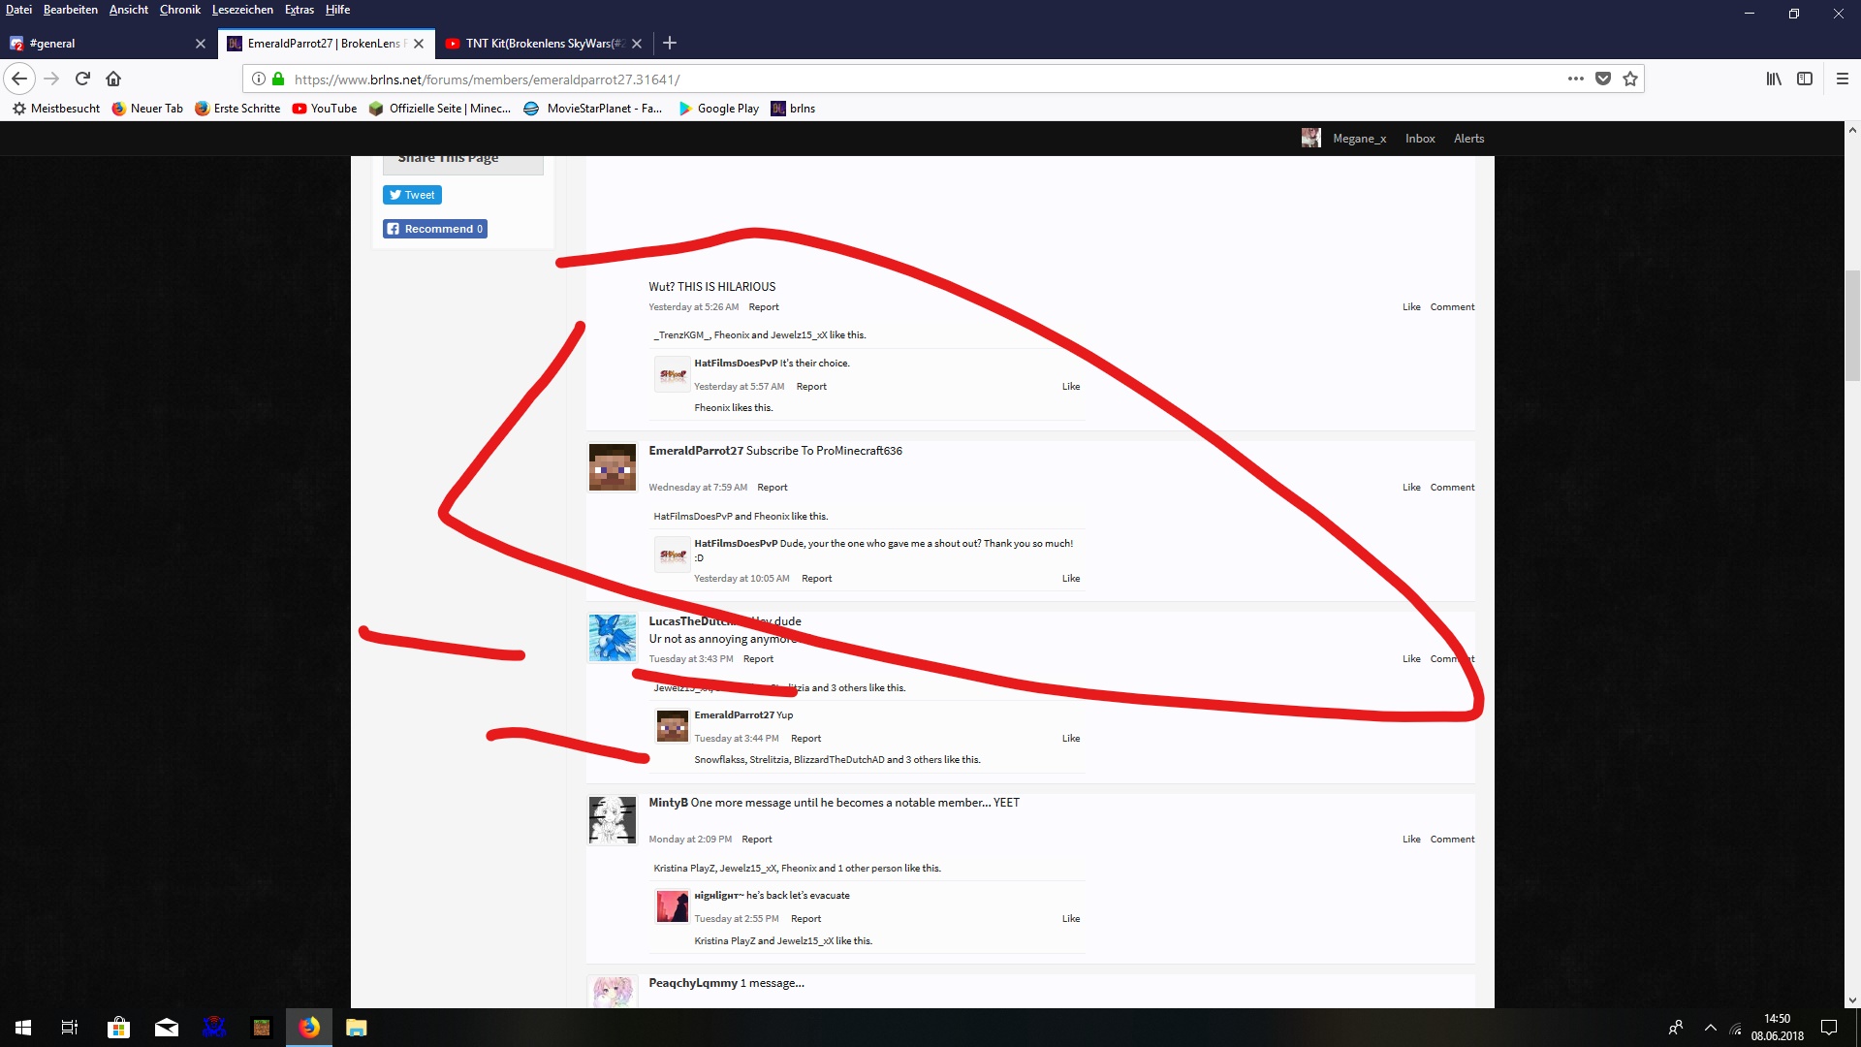This screenshot has width=1861, height=1047.
Task: Open the Firefox hamburger menu
Action: 1843,79
